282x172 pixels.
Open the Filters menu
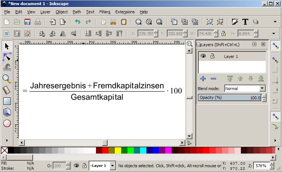tap(104, 12)
